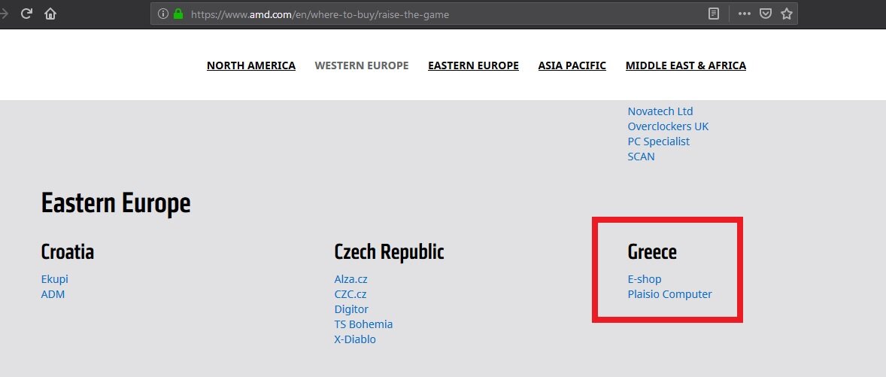
Task: Save page to Pocket icon
Action: (765, 14)
